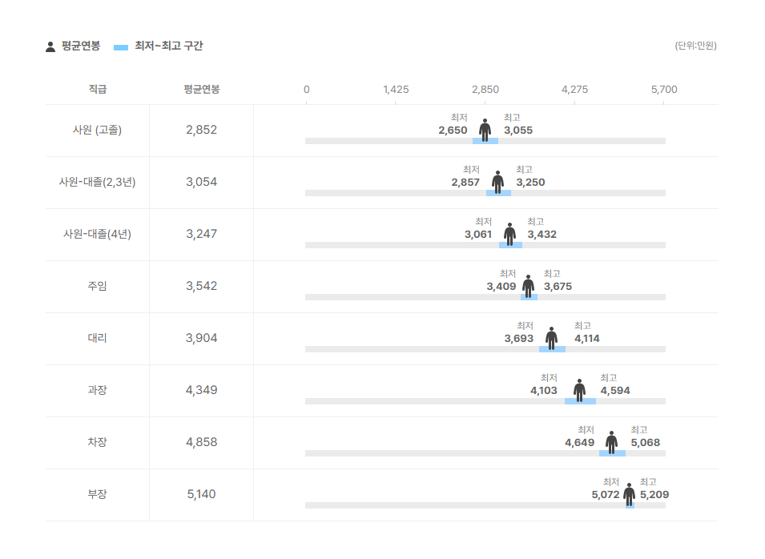Click the 차장 average salary 4,858
Image resolution: width=765 pixels, height=559 pixels.
coord(201,442)
